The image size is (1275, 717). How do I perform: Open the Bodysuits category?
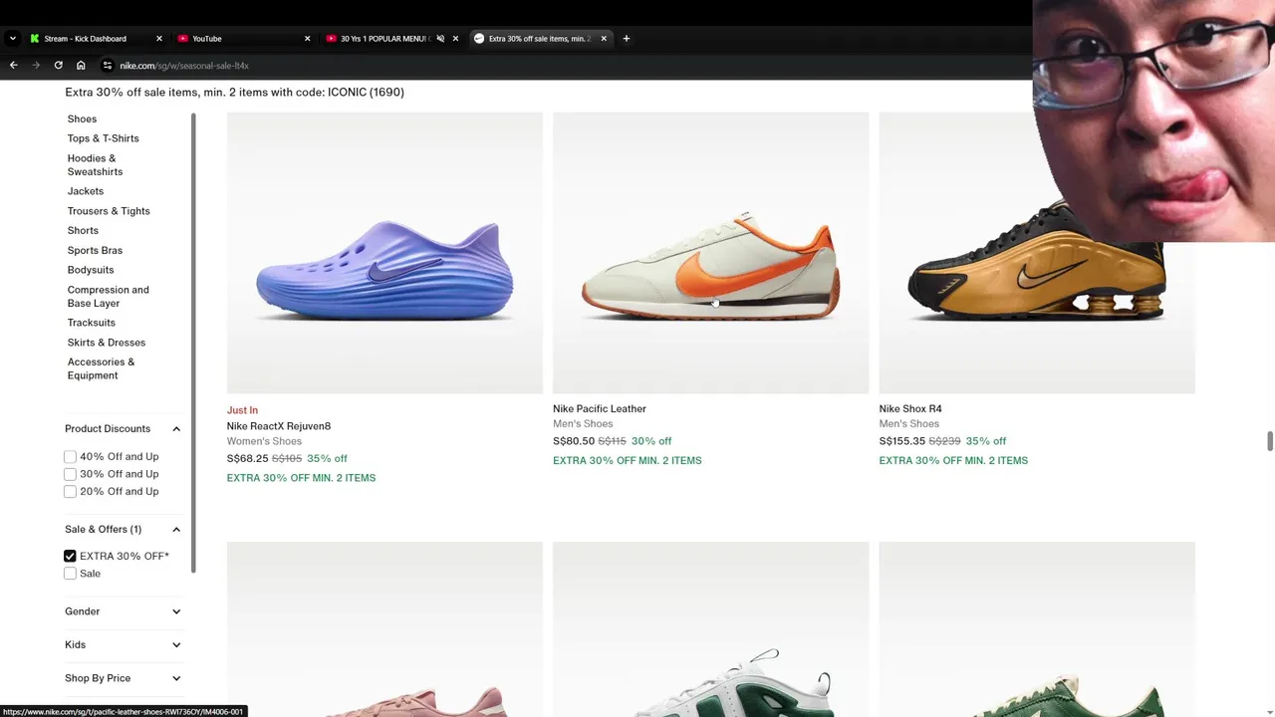pyautogui.click(x=91, y=270)
